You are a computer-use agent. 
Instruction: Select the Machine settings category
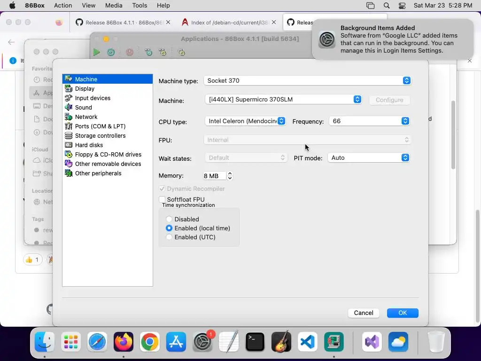pos(108,79)
